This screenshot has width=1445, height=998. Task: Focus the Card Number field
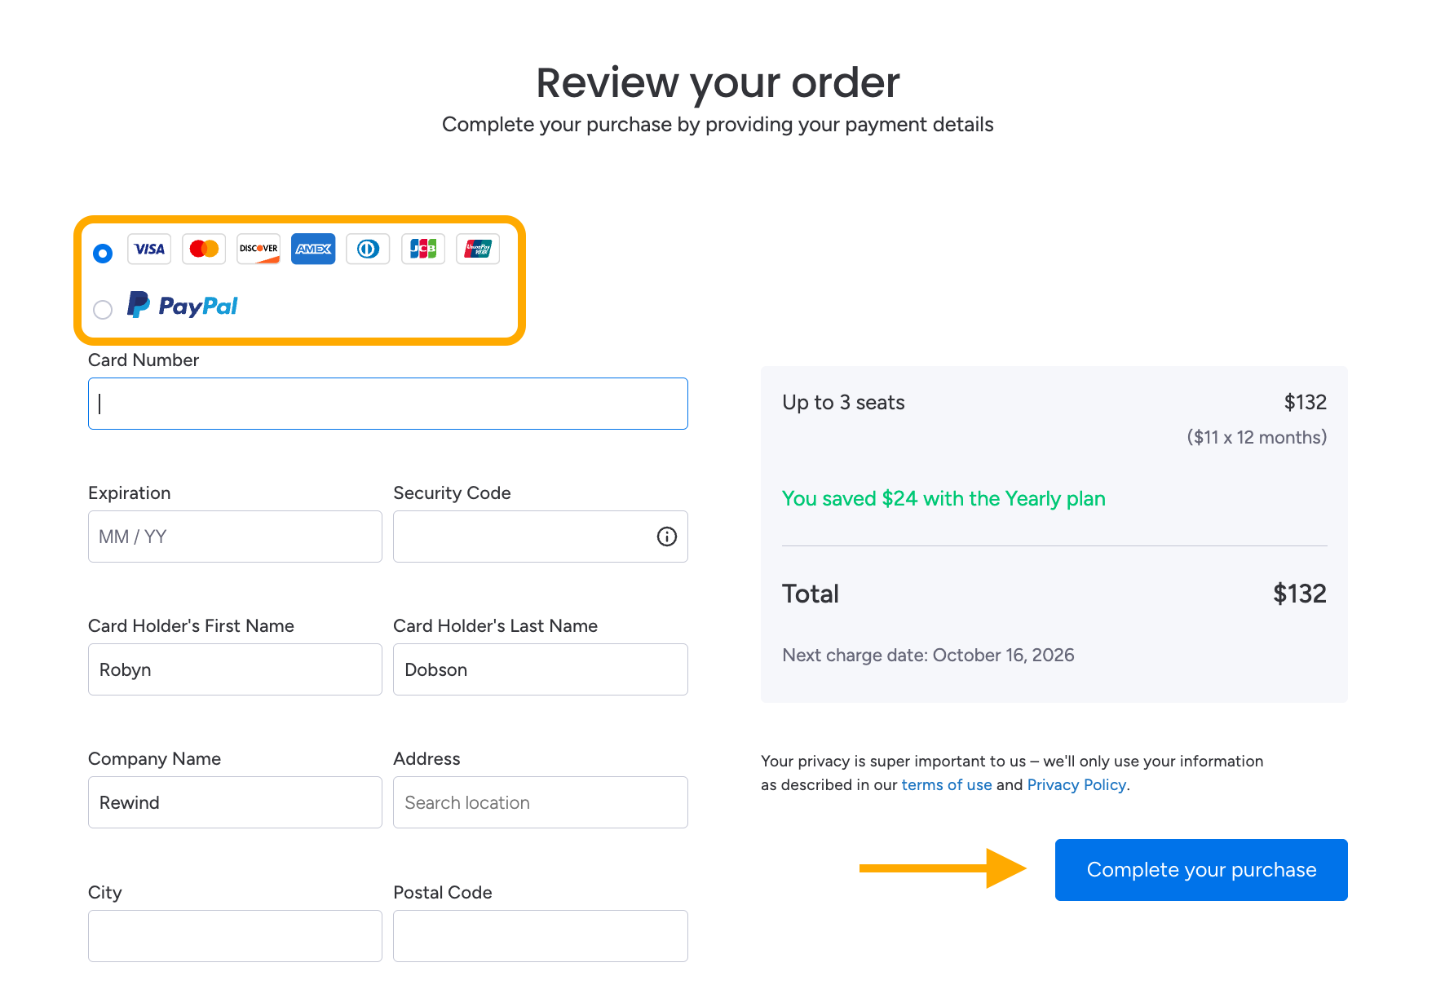(388, 404)
